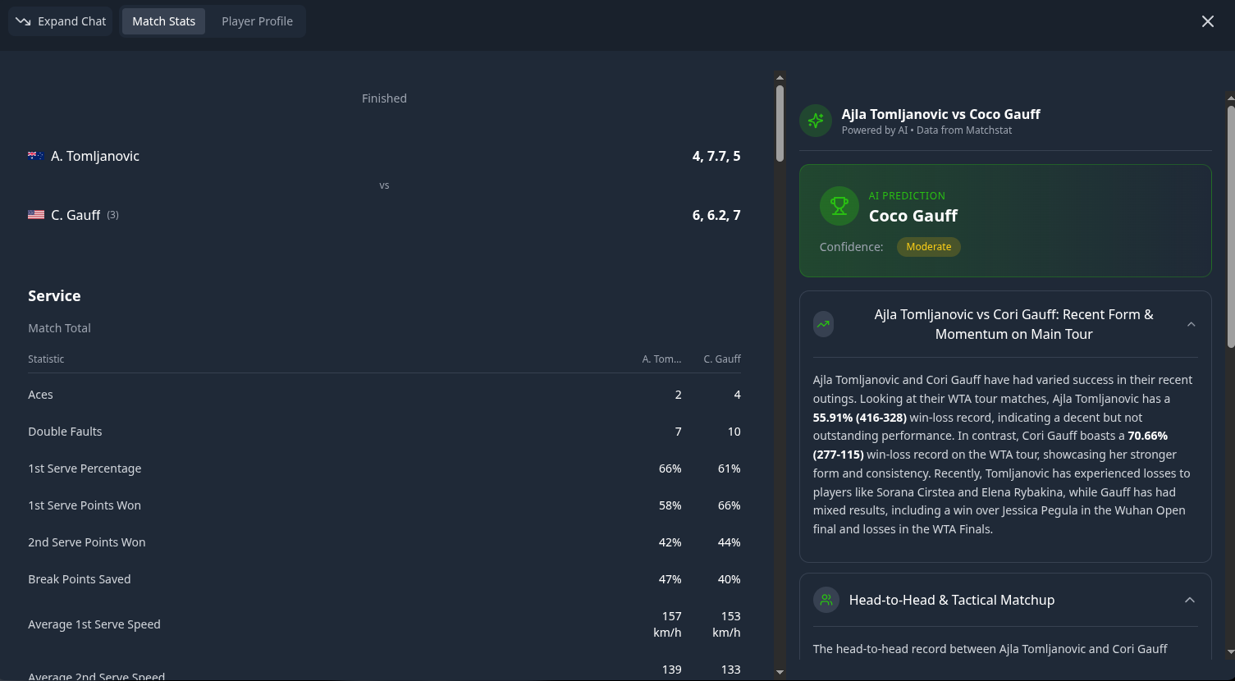Click the trend chart icon beside Recent Form
Viewport: 1235px width, 681px height.
824,324
